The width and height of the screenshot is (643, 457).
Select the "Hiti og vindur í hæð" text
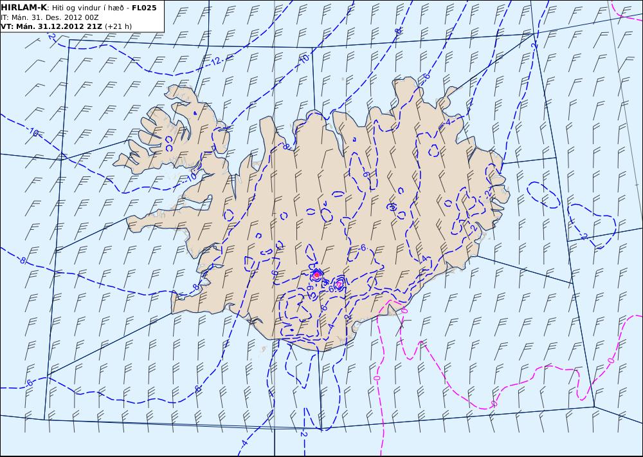[87, 8]
